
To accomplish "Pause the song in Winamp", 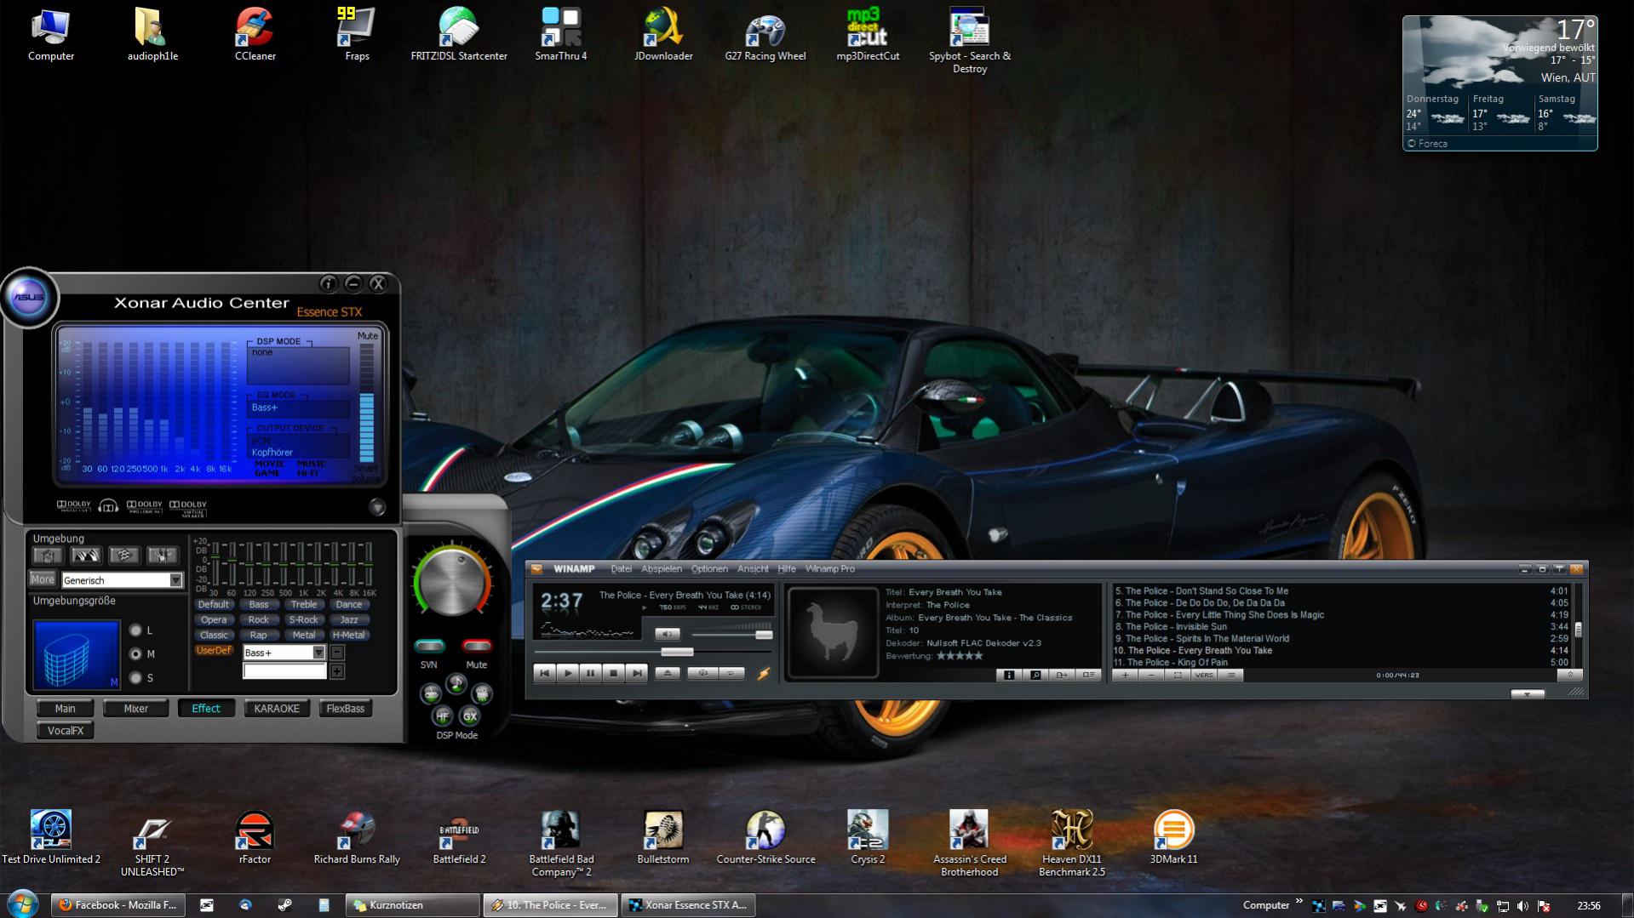I will (590, 673).
